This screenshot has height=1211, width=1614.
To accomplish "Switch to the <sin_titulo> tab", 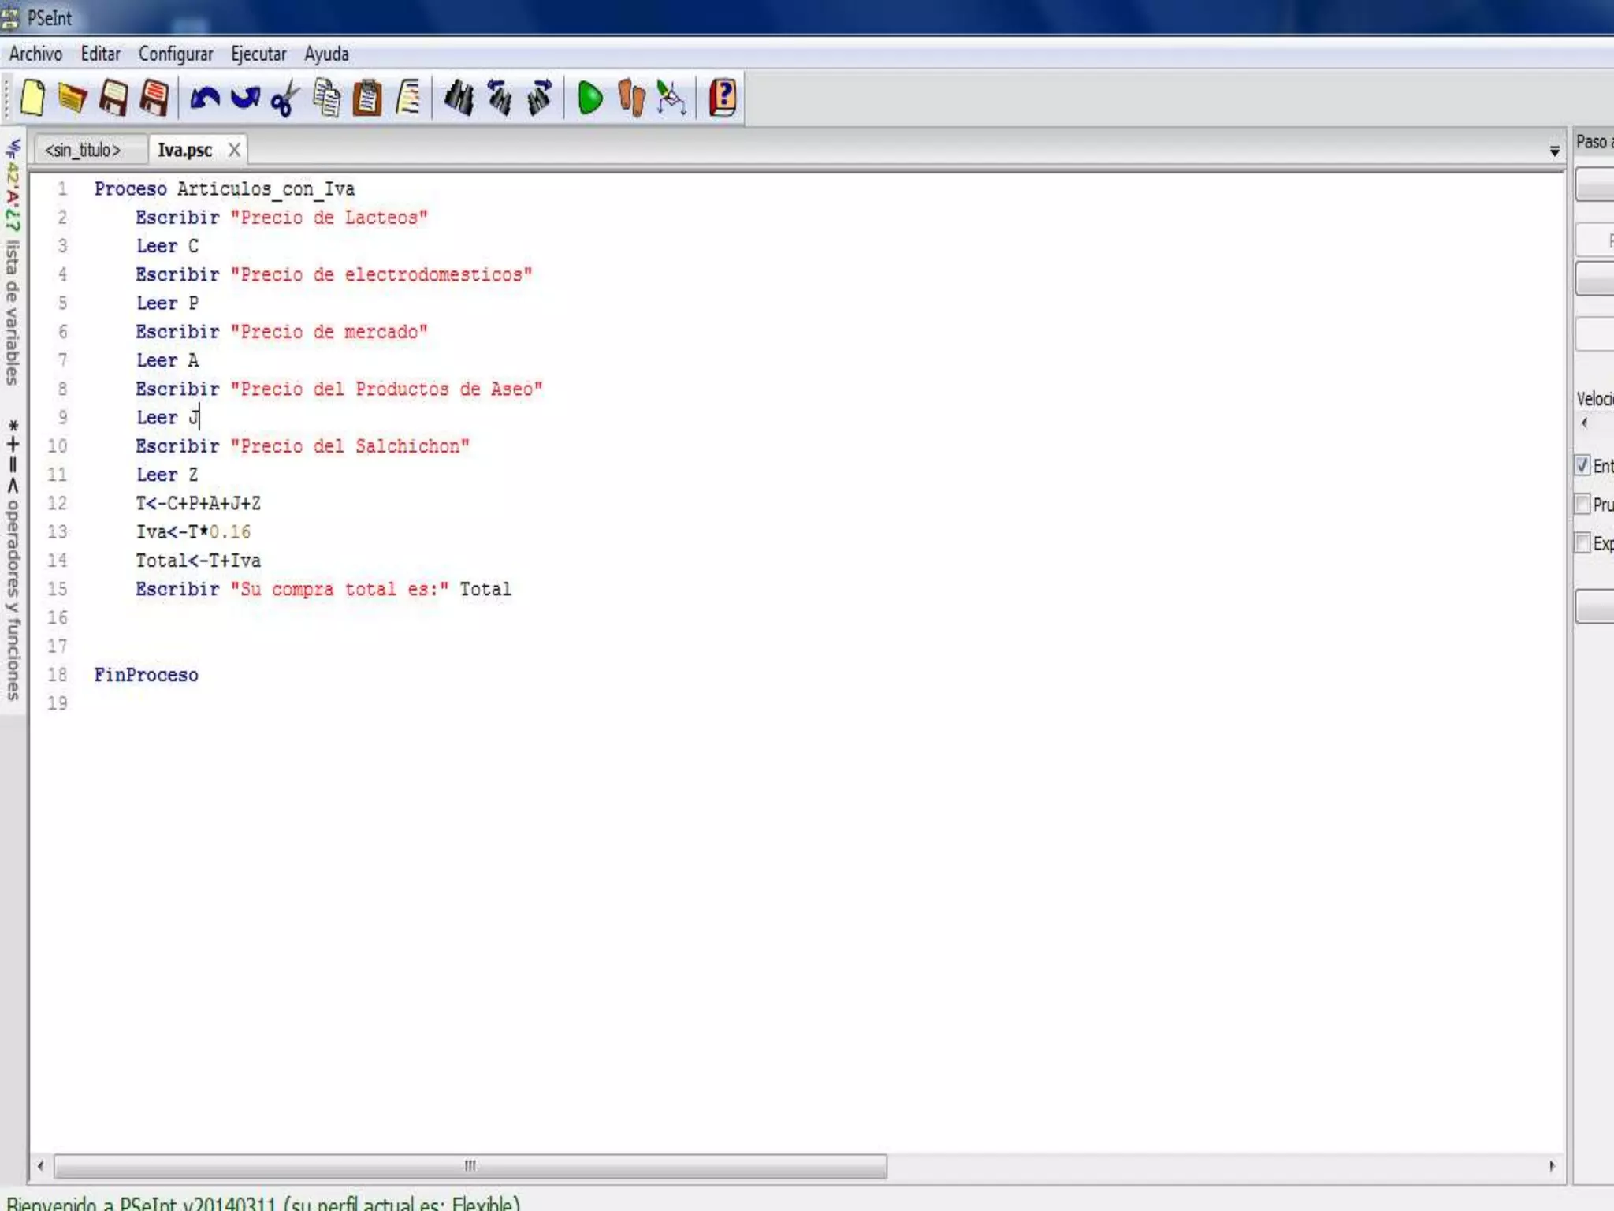I will (84, 150).
